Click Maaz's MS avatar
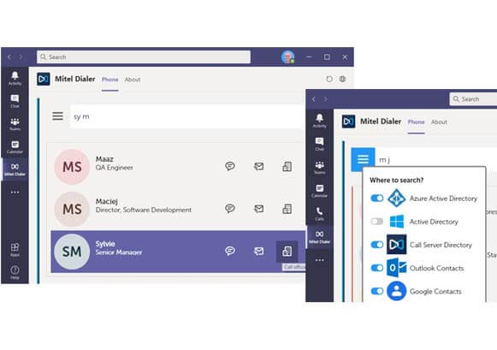The image size is (497, 350). point(72,167)
